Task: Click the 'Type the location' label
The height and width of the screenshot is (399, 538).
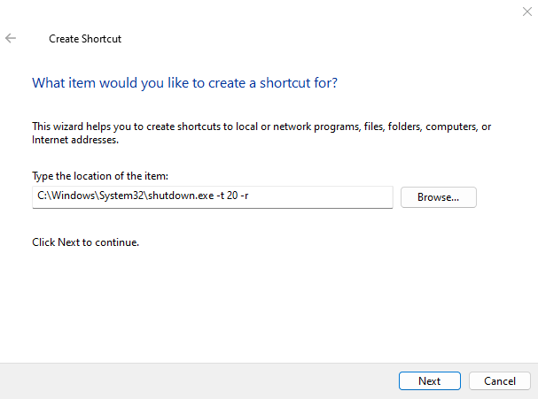Action: (x=100, y=176)
